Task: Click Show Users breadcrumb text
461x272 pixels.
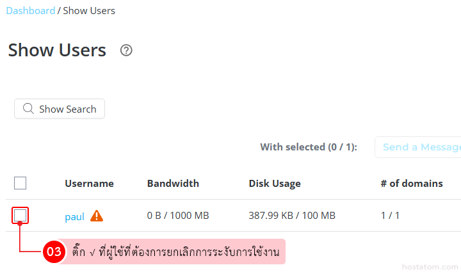Action: coord(89,11)
